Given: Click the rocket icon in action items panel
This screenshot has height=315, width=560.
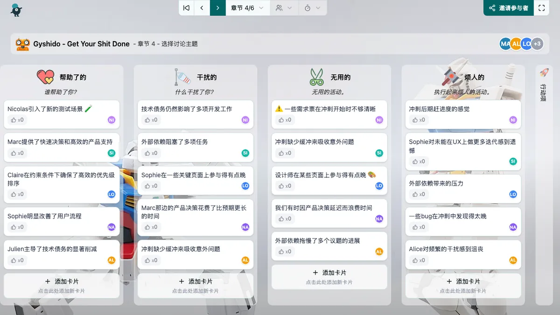Looking at the screenshot, I should point(544,73).
